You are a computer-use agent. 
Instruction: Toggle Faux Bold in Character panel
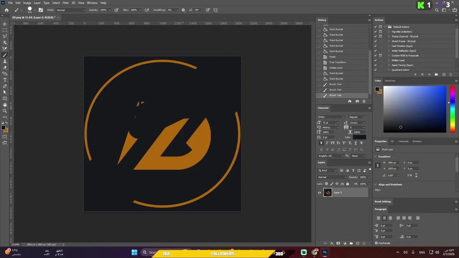(321, 143)
